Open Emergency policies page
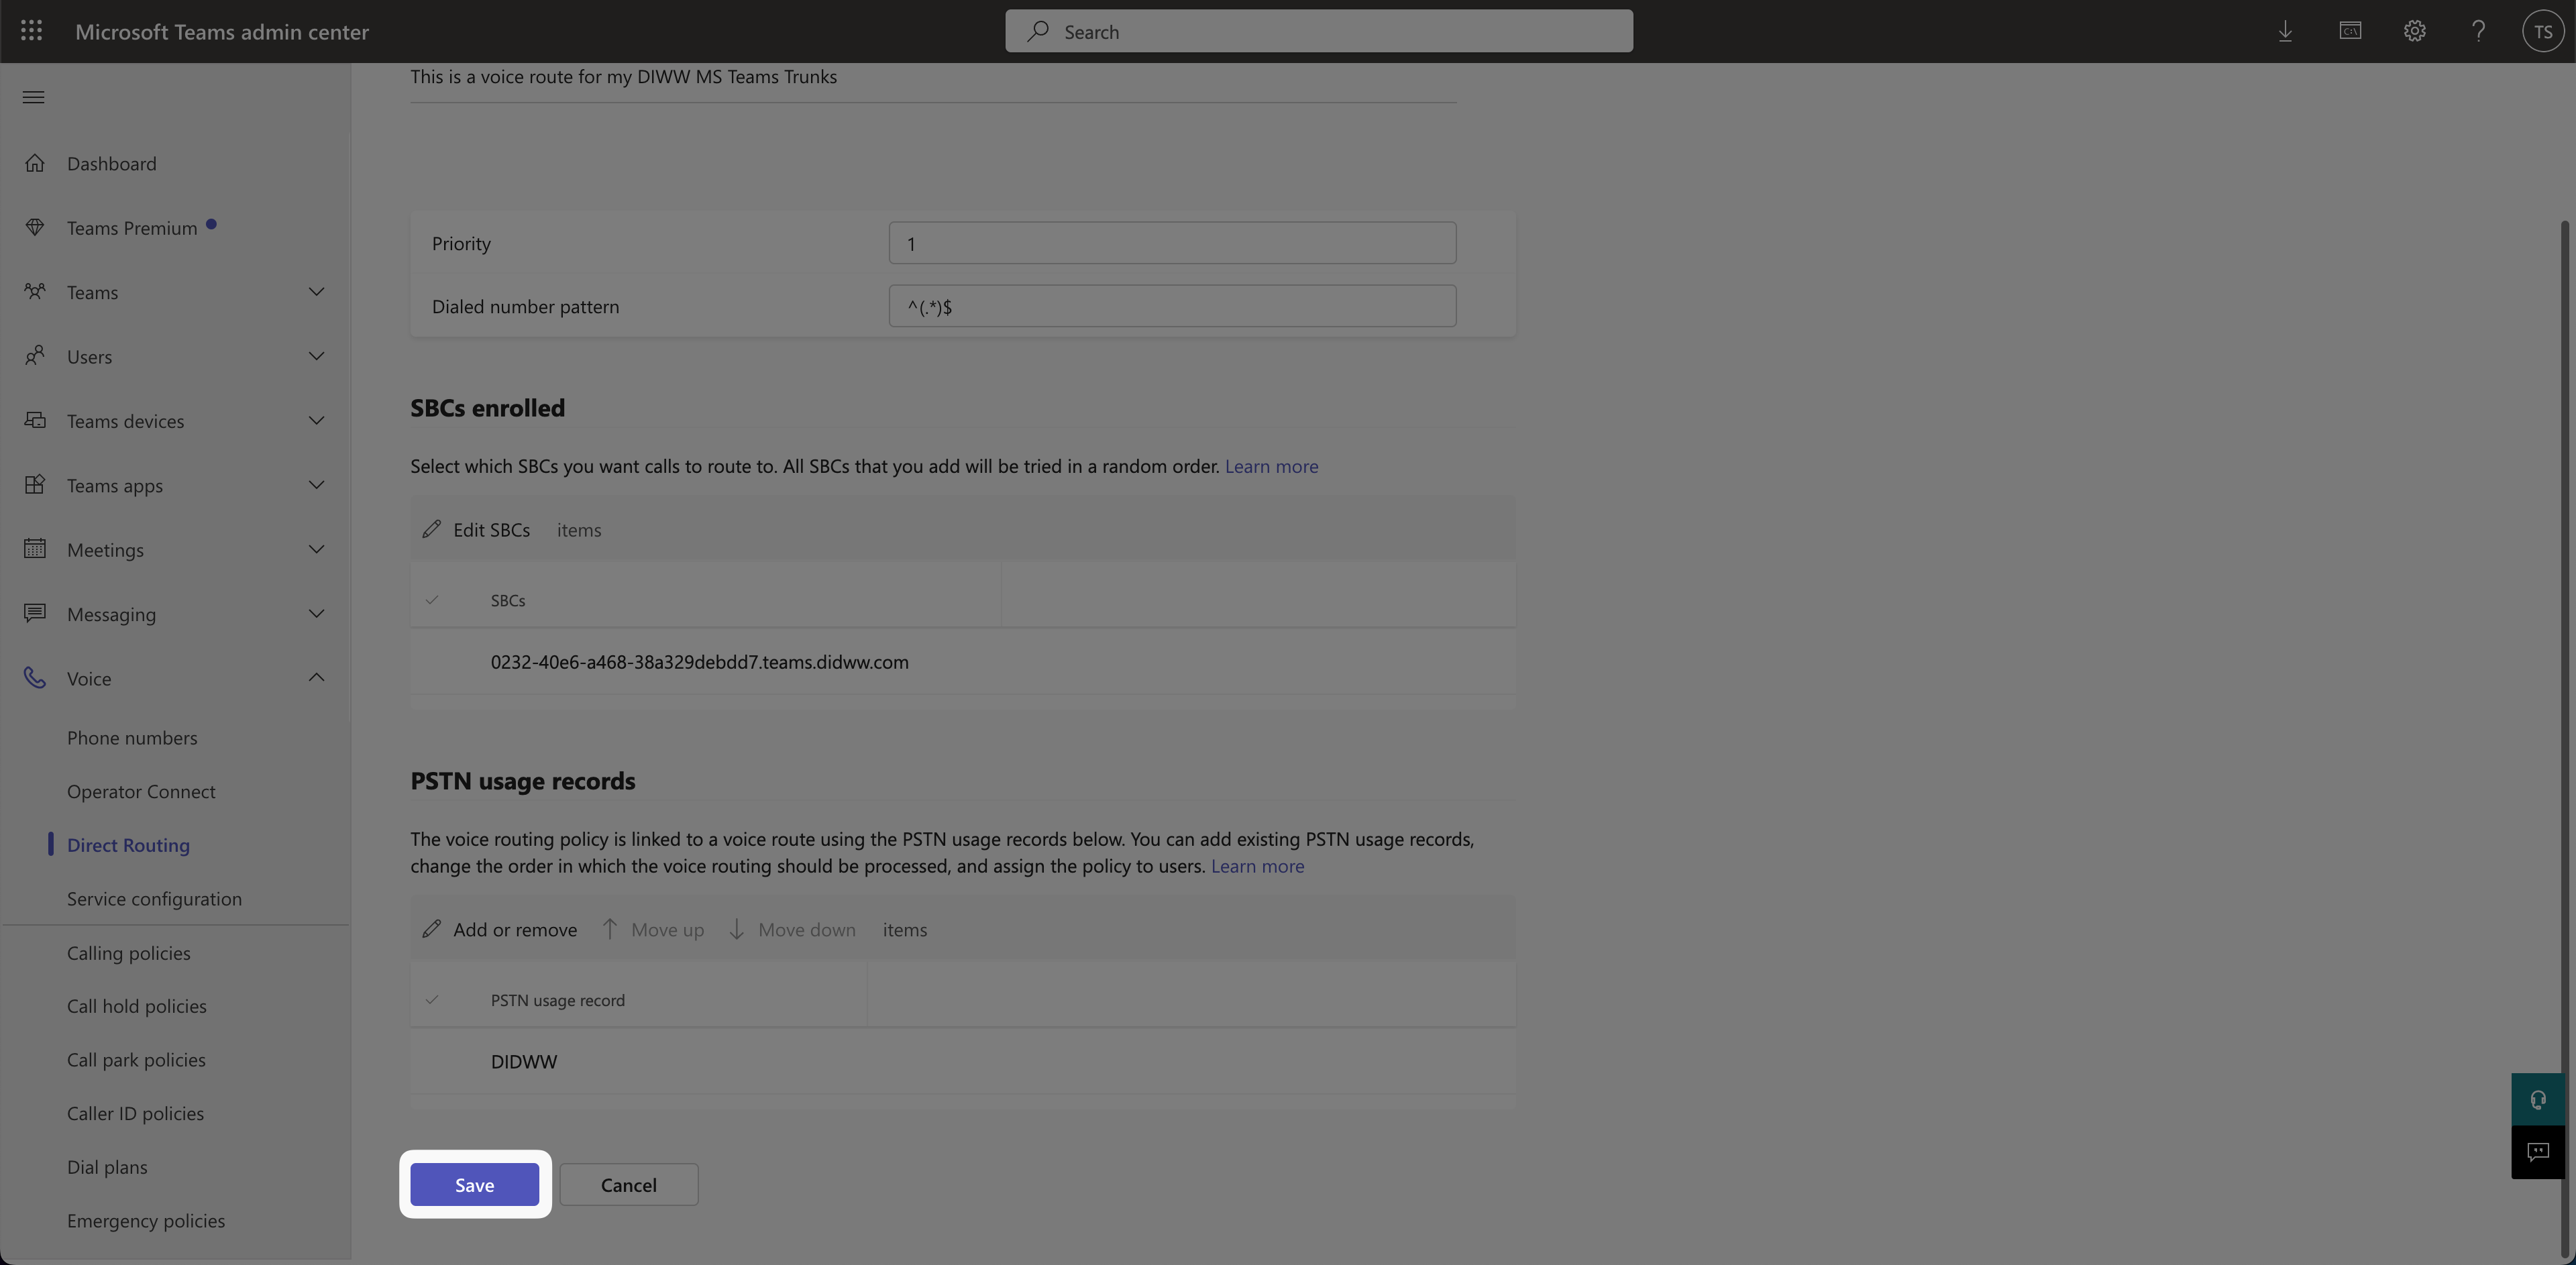This screenshot has height=1265, width=2576. point(146,1220)
